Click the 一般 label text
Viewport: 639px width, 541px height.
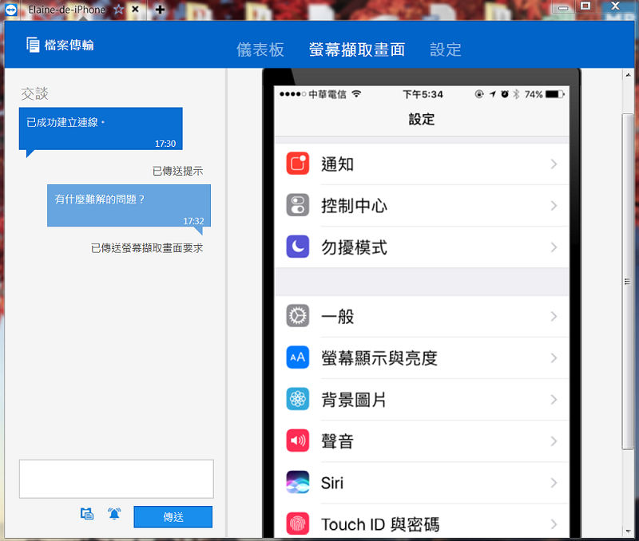click(337, 316)
